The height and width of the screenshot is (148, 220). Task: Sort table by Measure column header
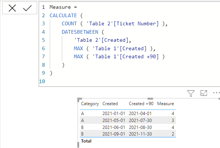click(166, 104)
